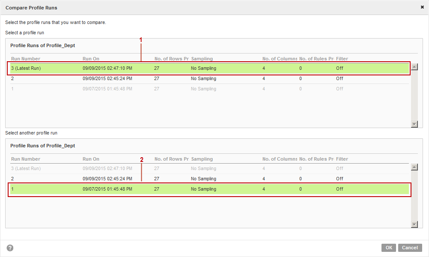Viewport: 429px width, 257px height.
Task: Sort top list by Run Number column
Action: pyautogui.click(x=26, y=59)
